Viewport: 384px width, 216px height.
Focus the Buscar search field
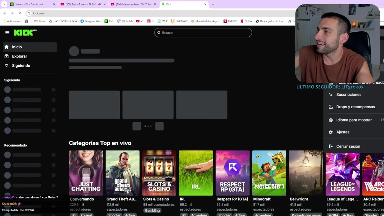click(x=203, y=33)
